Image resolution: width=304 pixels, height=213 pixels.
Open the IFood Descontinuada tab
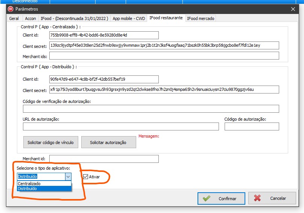[74, 18]
